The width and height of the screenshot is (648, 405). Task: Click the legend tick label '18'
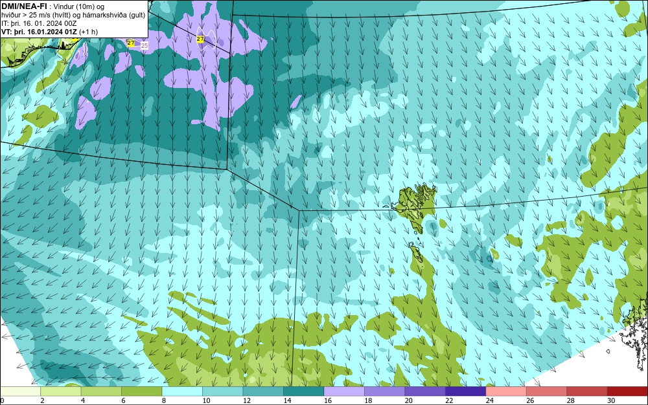368,400
